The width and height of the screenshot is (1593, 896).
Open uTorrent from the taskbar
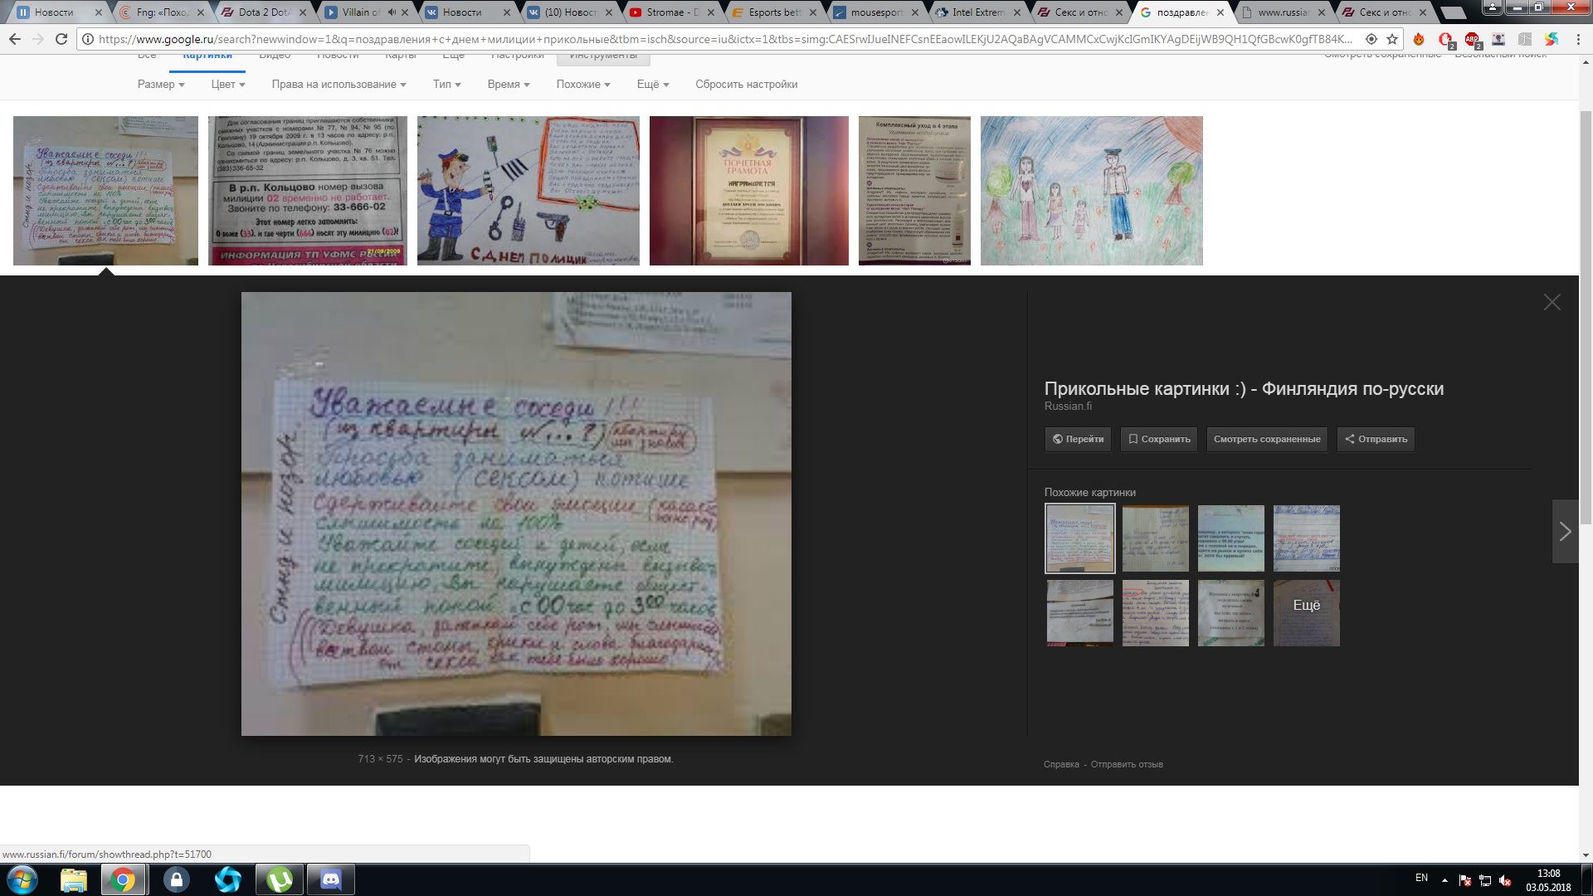280,879
